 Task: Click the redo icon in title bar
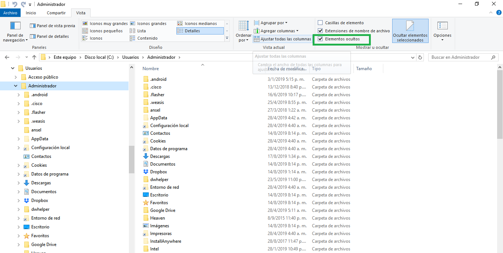(23, 4)
